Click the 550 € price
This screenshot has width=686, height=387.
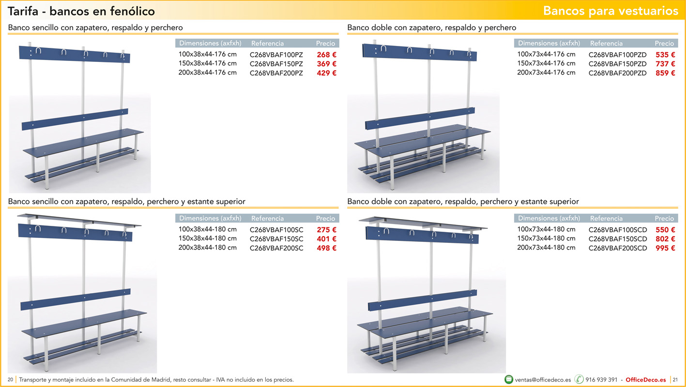click(x=665, y=230)
